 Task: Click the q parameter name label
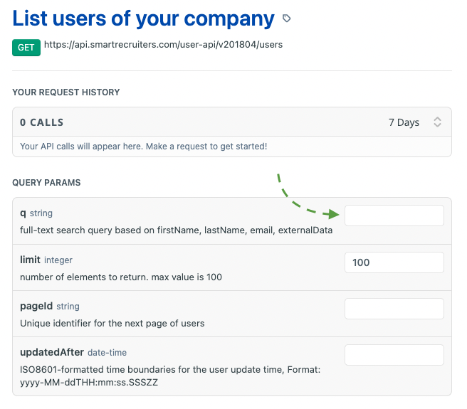point(23,213)
